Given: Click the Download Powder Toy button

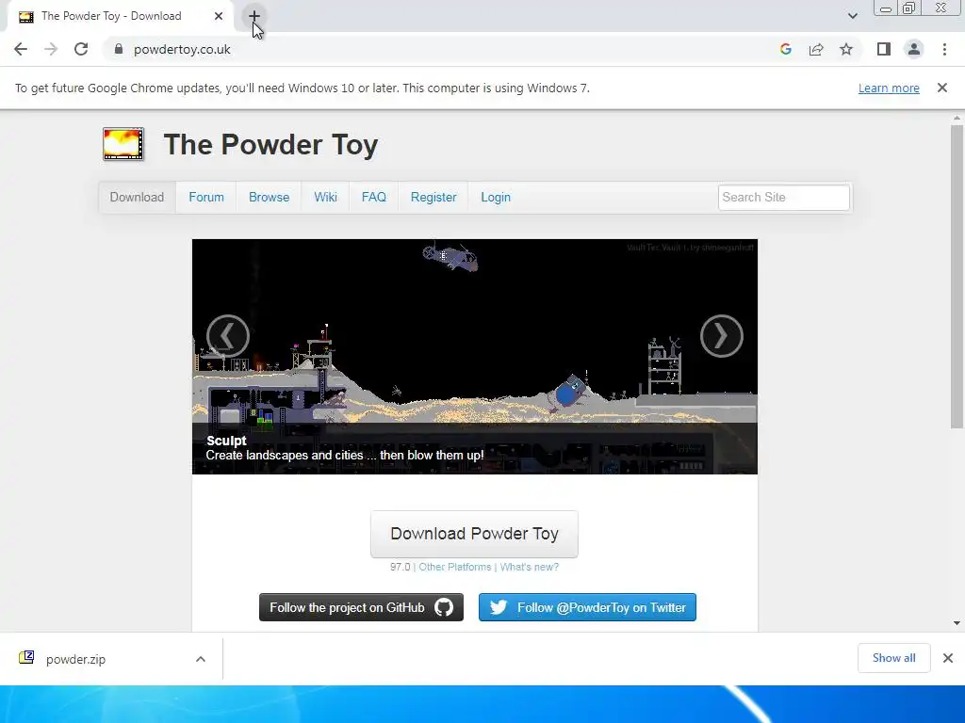Looking at the screenshot, I should (x=475, y=534).
